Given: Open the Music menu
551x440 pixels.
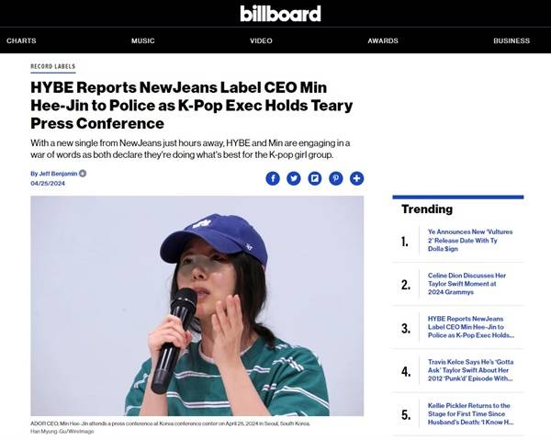Looking at the screenshot, I should pyautogui.click(x=143, y=40).
